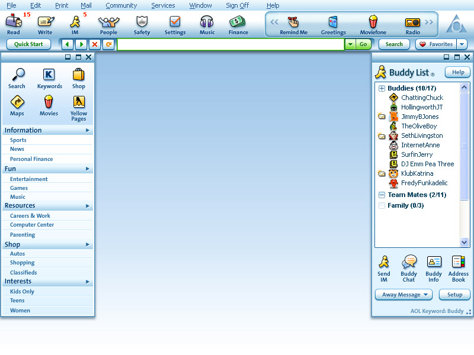
Task: Open the Maps sign icon
Action: [x=17, y=102]
